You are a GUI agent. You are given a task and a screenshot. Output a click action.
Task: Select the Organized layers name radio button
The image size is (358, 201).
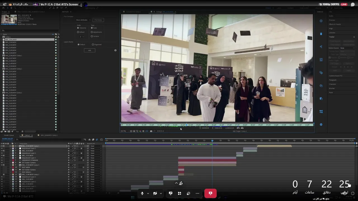[x=93, y=44]
